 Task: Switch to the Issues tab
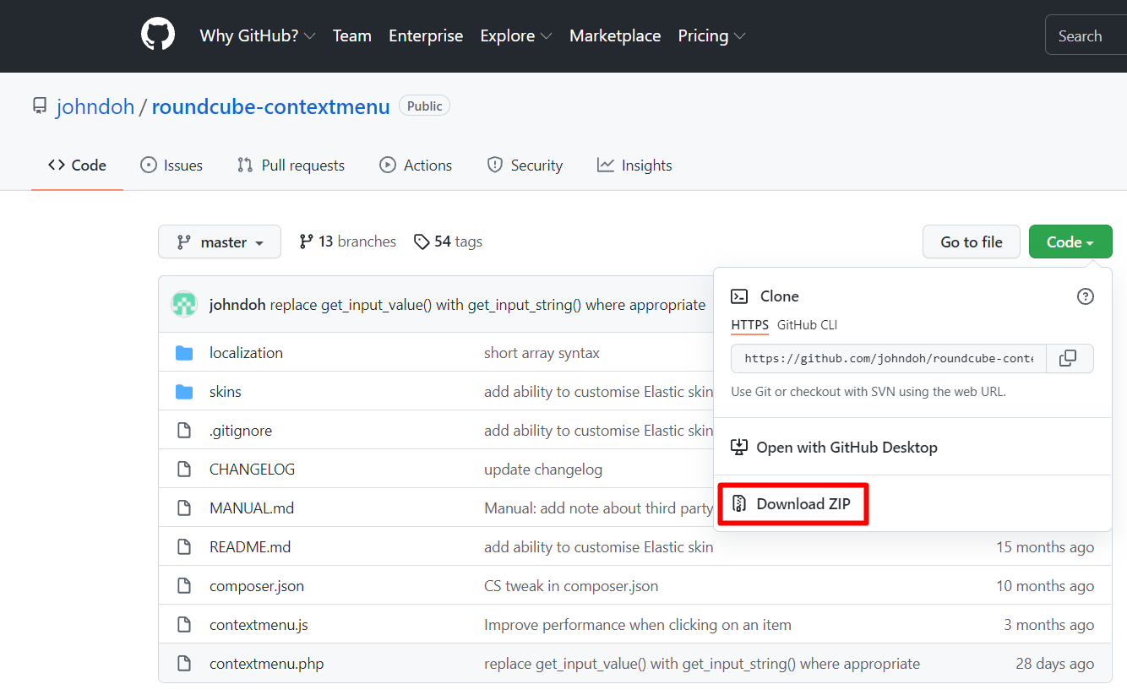click(x=171, y=166)
